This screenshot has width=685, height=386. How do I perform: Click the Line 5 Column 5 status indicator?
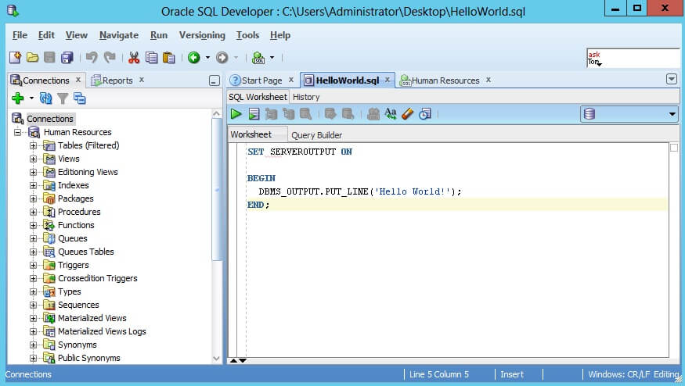coord(438,374)
